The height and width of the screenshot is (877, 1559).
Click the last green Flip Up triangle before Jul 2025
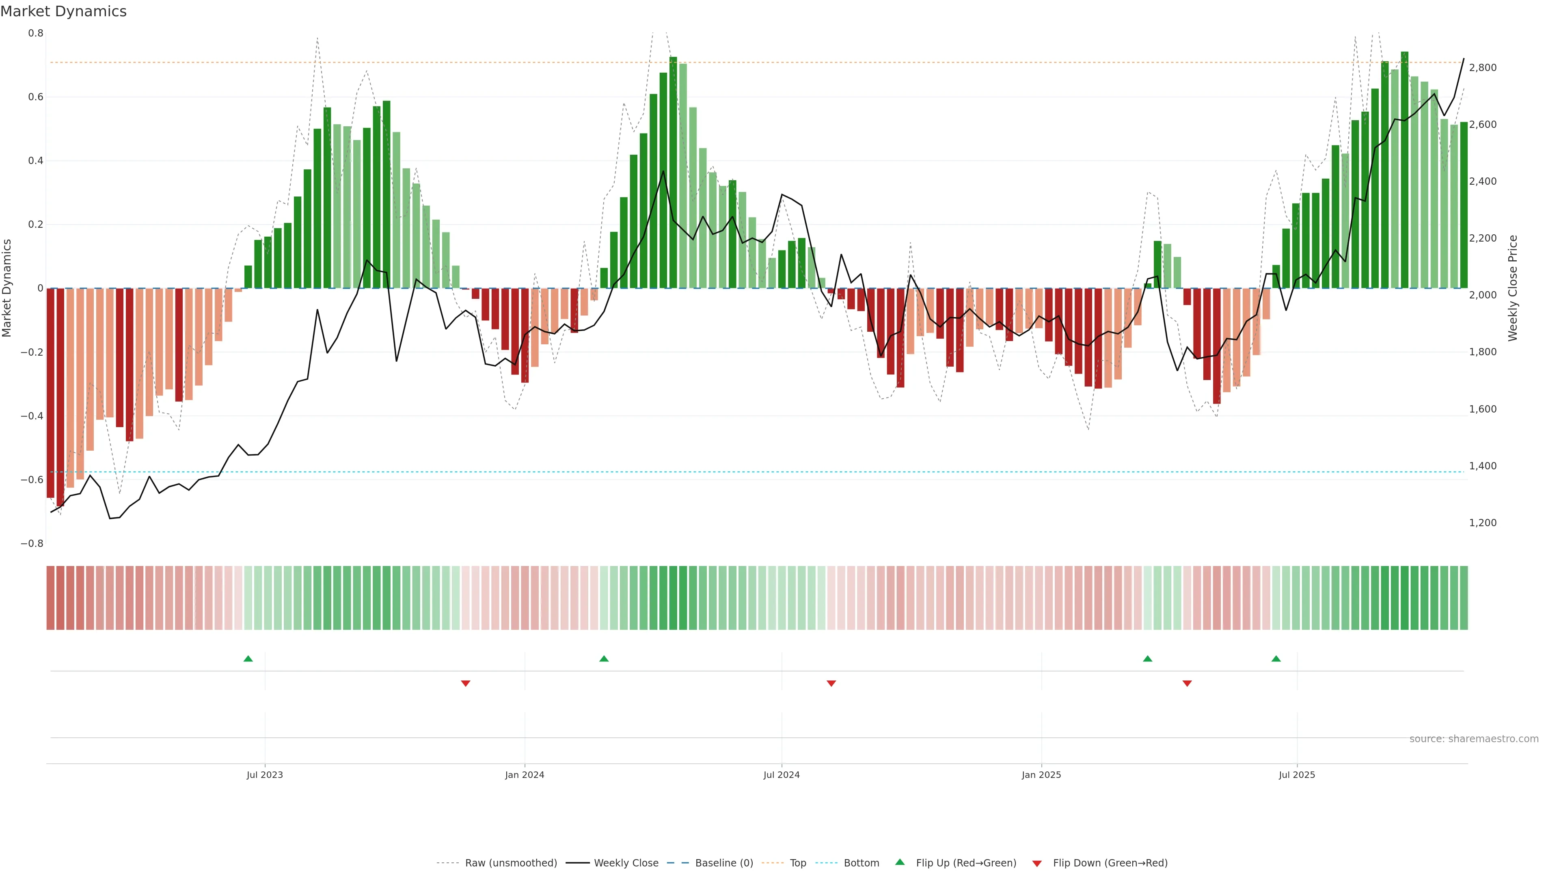click(1276, 659)
